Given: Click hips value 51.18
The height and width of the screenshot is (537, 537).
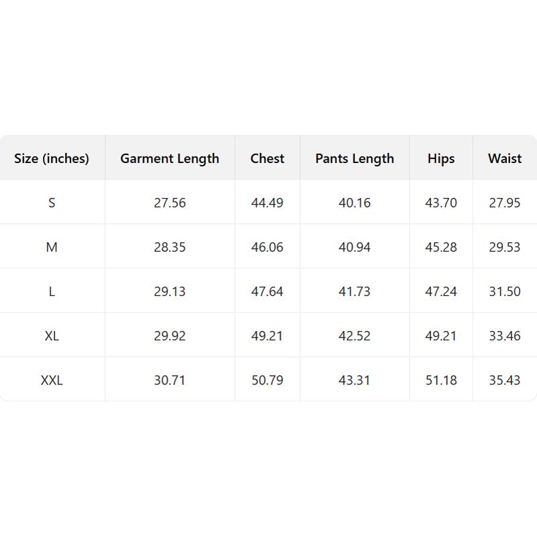Looking at the screenshot, I should pos(441,380).
